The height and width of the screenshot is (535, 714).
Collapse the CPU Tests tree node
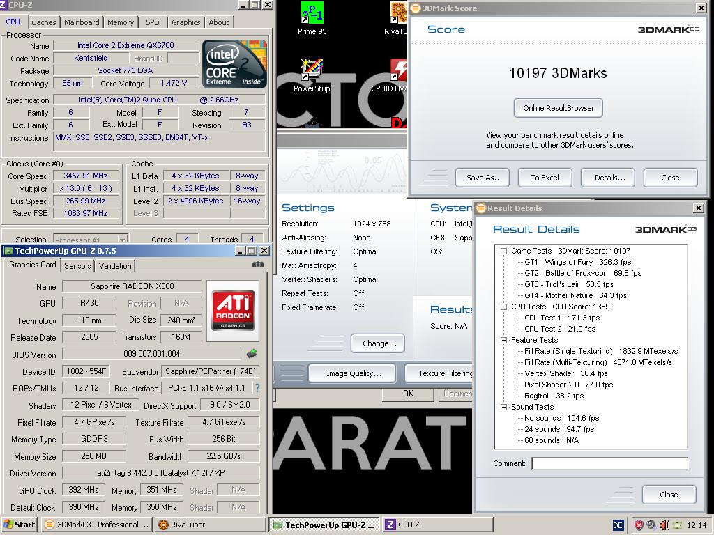coord(503,307)
